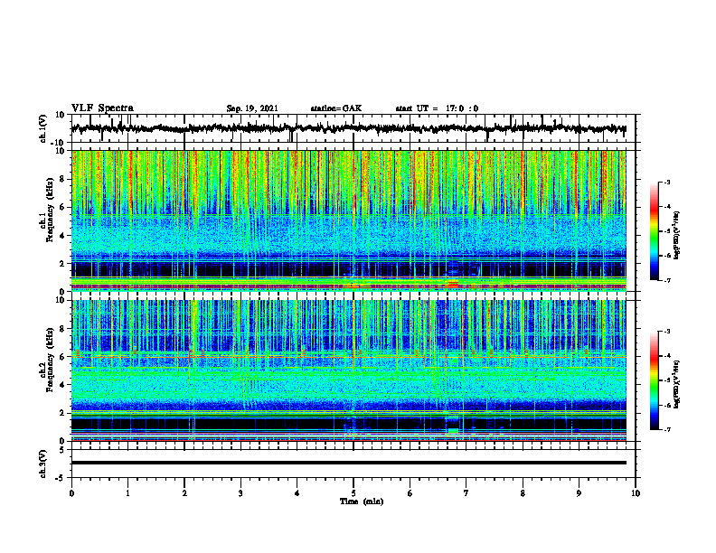Click the "Time (min)" x-axis label
Image resolution: width=716 pixels, height=553 pixels.
point(362,501)
